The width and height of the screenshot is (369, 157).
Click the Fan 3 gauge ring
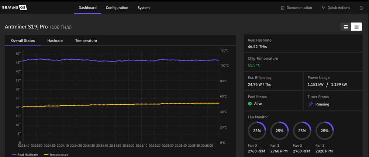tap(324, 131)
